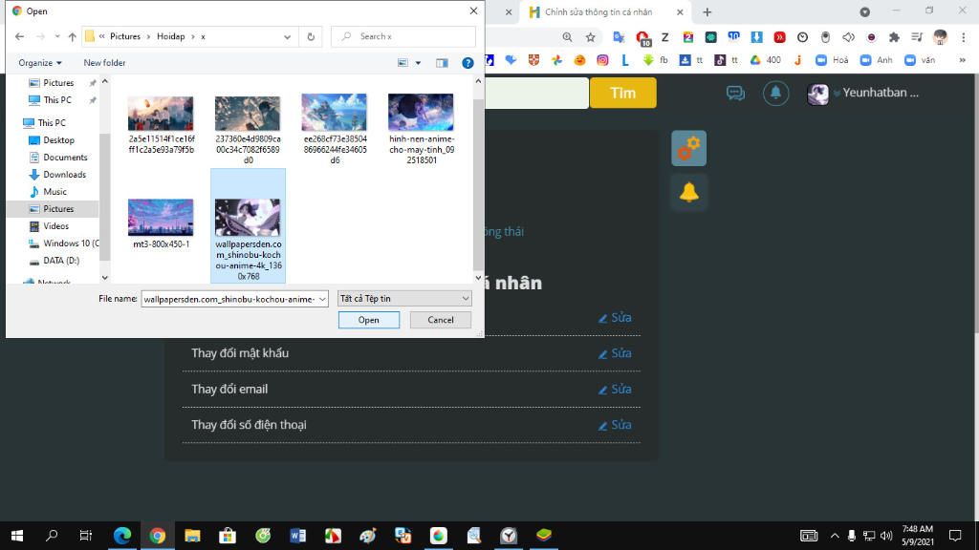This screenshot has width=979, height=550.
Task: Select Hoidap in the breadcrumb path
Action: coord(171,37)
